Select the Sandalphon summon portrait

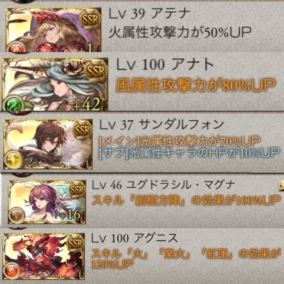pyautogui.click(x=48, y=144)
